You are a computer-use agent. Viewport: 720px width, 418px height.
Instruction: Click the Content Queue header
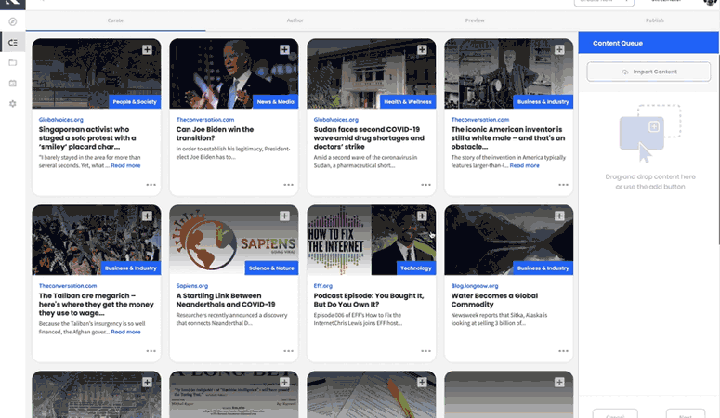click(x=648, y=43)
